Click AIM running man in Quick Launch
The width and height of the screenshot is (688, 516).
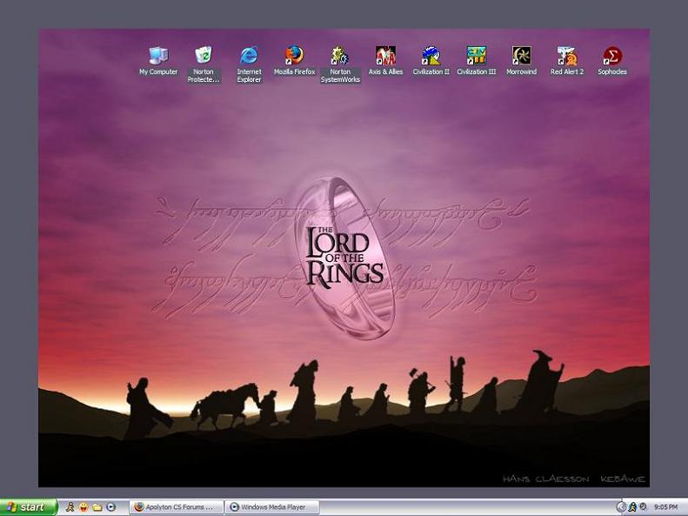[70, 506]
